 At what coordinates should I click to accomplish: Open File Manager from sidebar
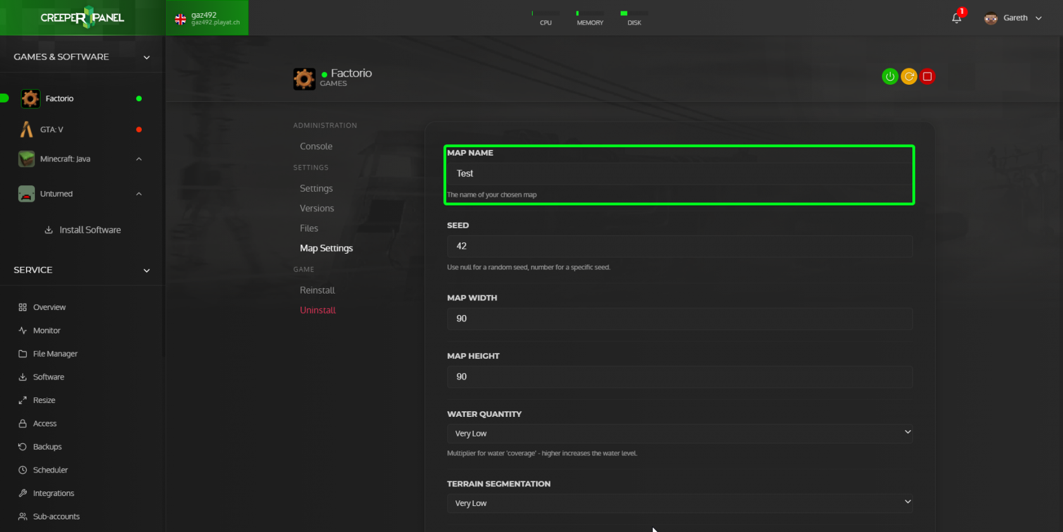pyautogui.click(x=55, y=354)
